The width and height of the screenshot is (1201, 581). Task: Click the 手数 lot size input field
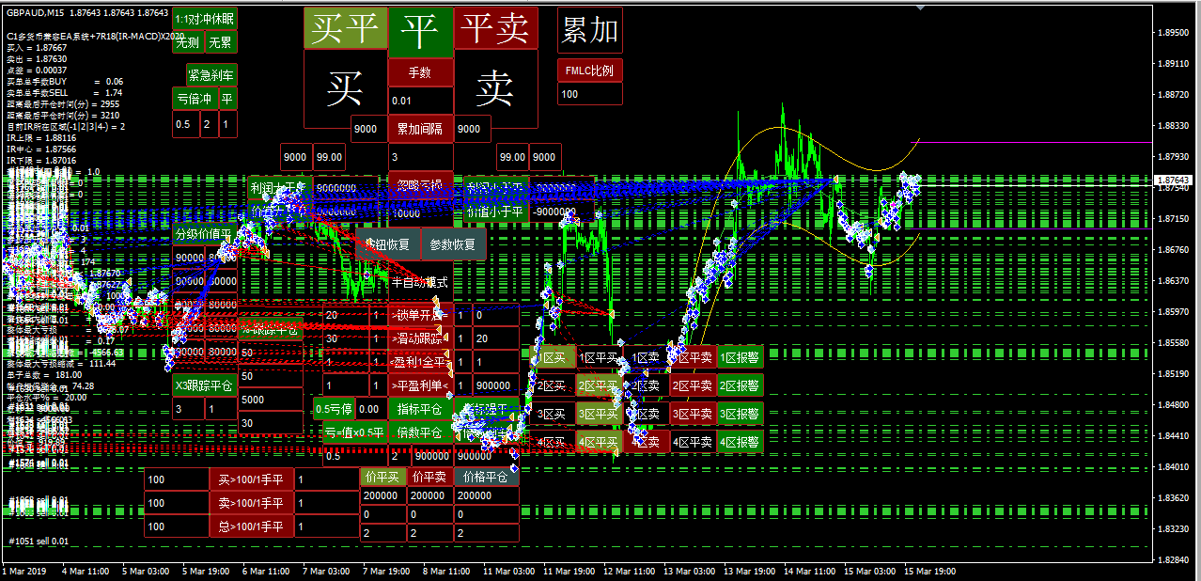click(x=420, y=101)
